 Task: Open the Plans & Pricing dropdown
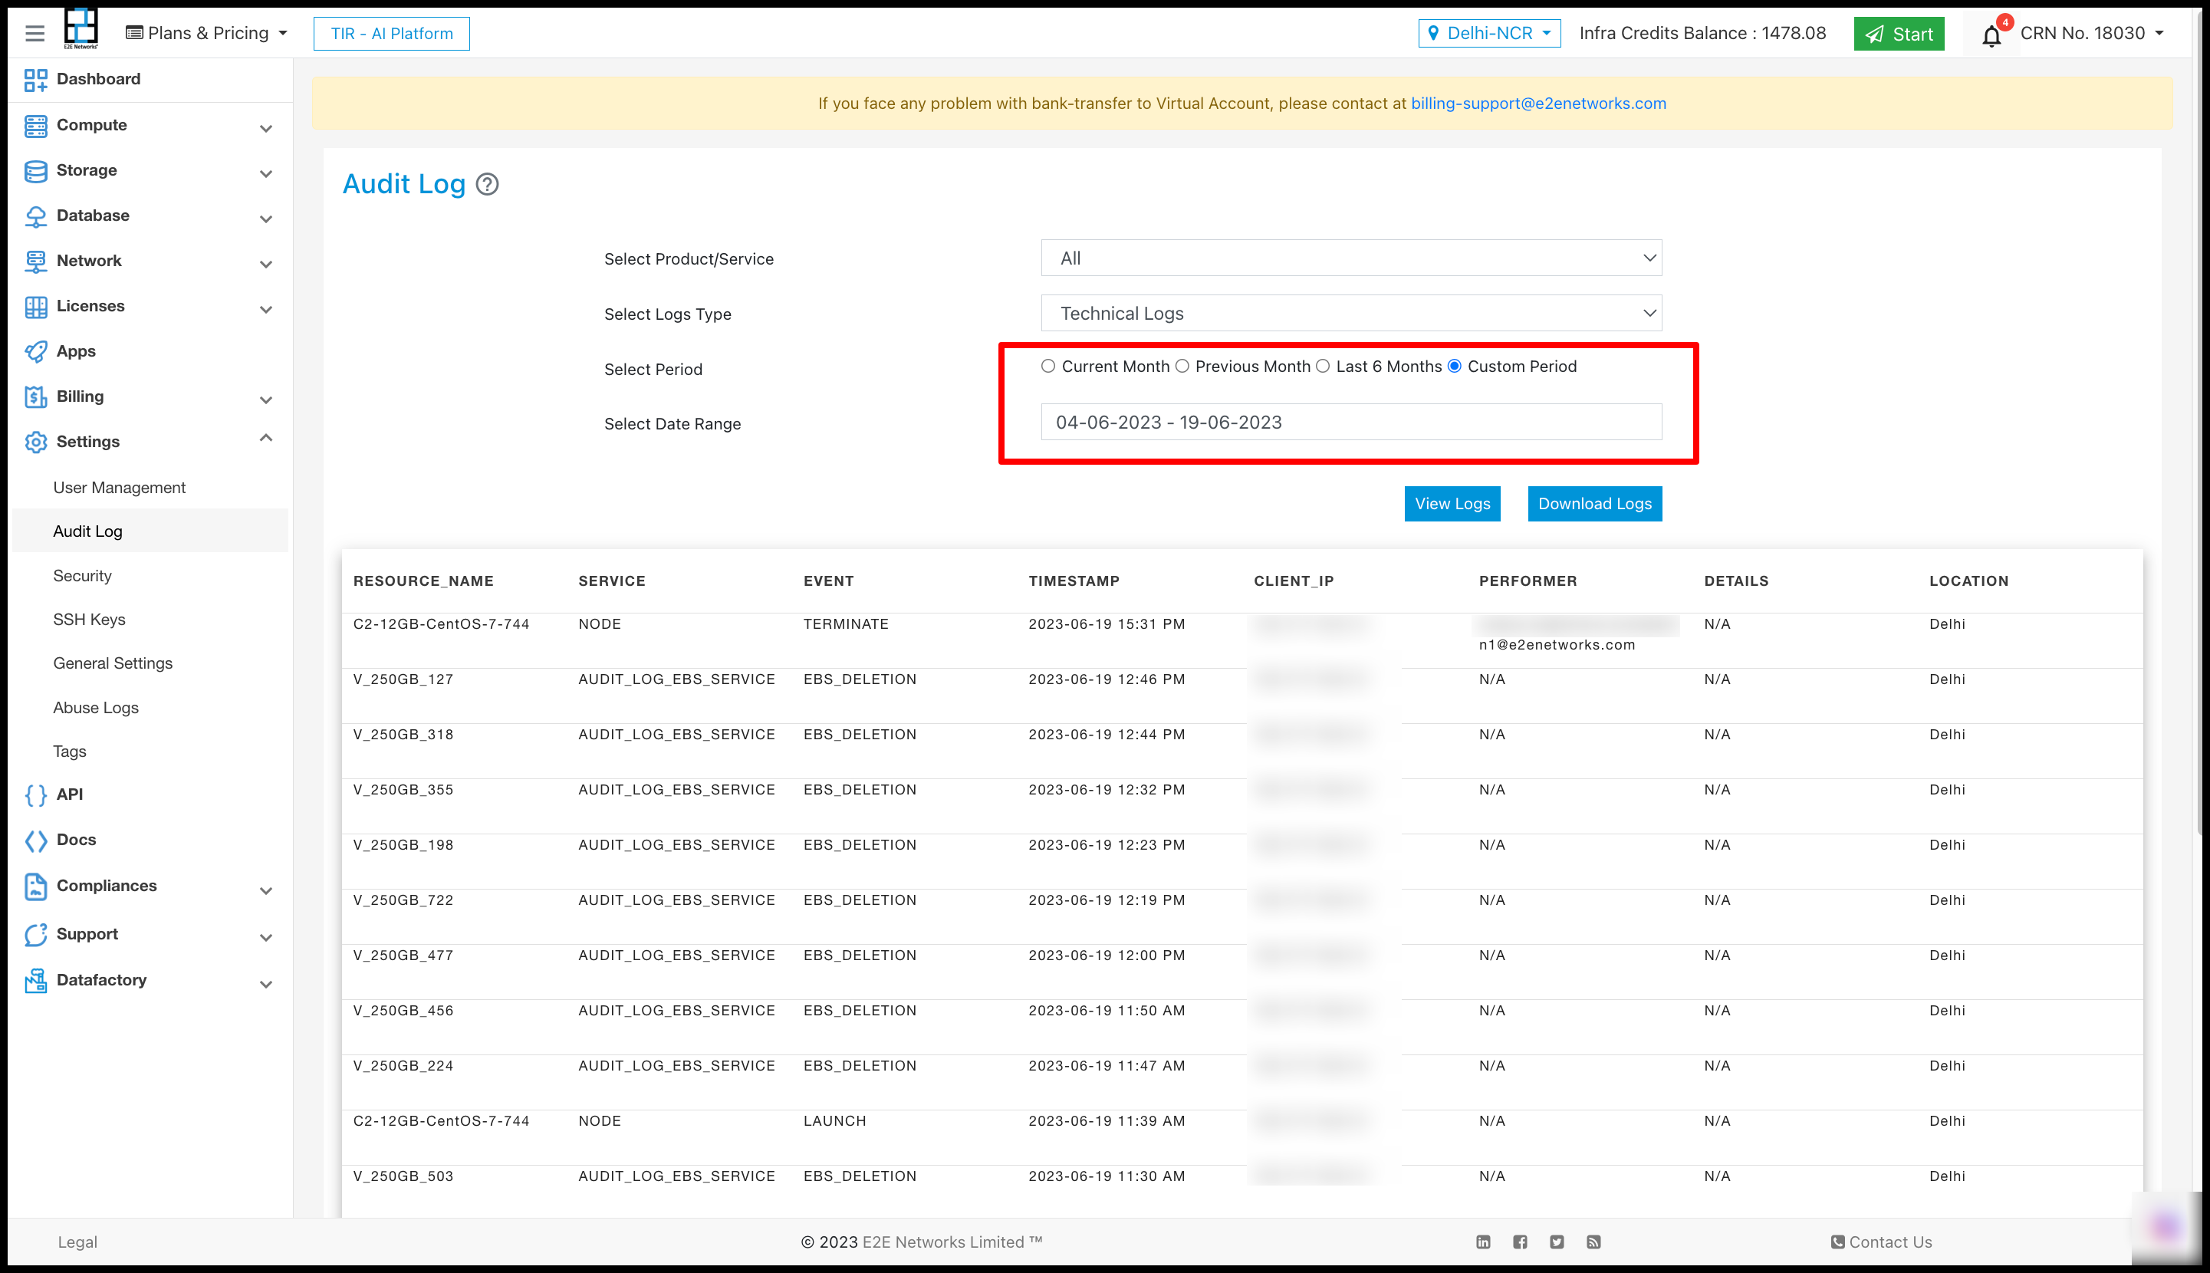(x=207, y=33)
